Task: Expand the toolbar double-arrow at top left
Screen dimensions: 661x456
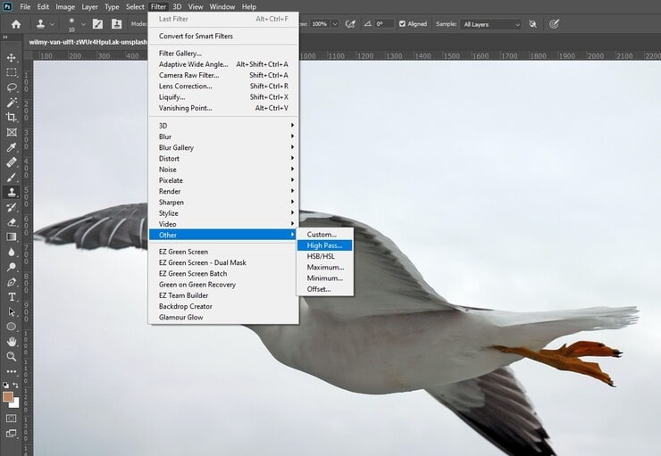Action: pos(5,37)
